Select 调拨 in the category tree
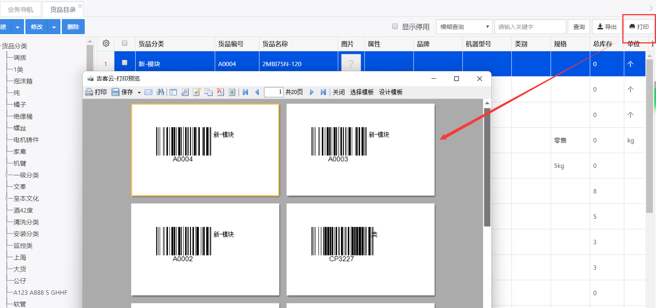656x308 pixels. (x=20, y=58)
